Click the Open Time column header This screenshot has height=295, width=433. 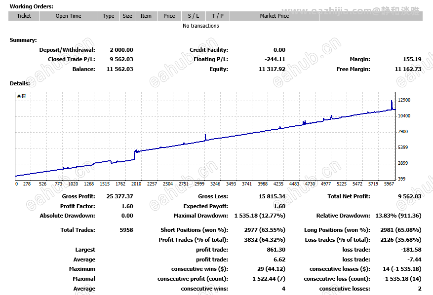(x=68, y=16)
